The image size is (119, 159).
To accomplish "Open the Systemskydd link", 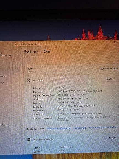I will [x=80, y=128].
